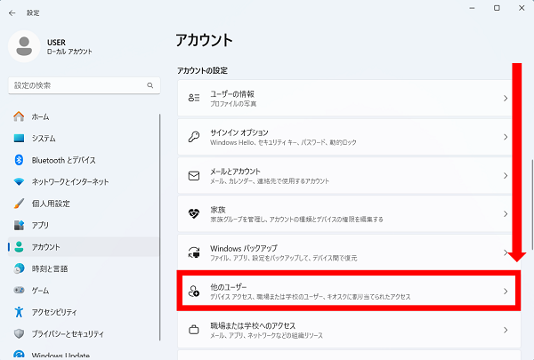Click the ユーザーの情報 profile icon
Image resolution: width=534 pixels, height=360 pixels.
(194, 98)
